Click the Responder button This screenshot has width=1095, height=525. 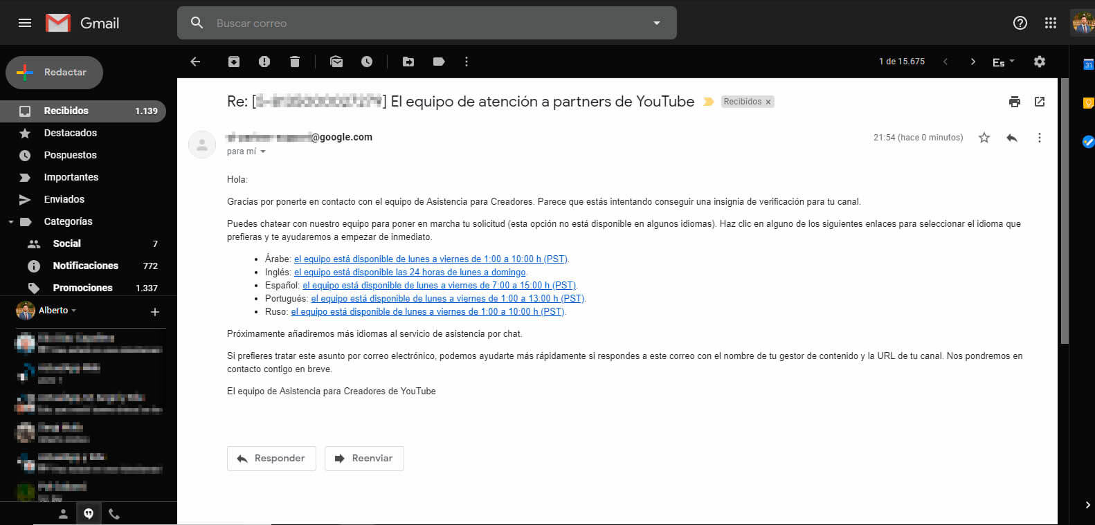[271, 459]
